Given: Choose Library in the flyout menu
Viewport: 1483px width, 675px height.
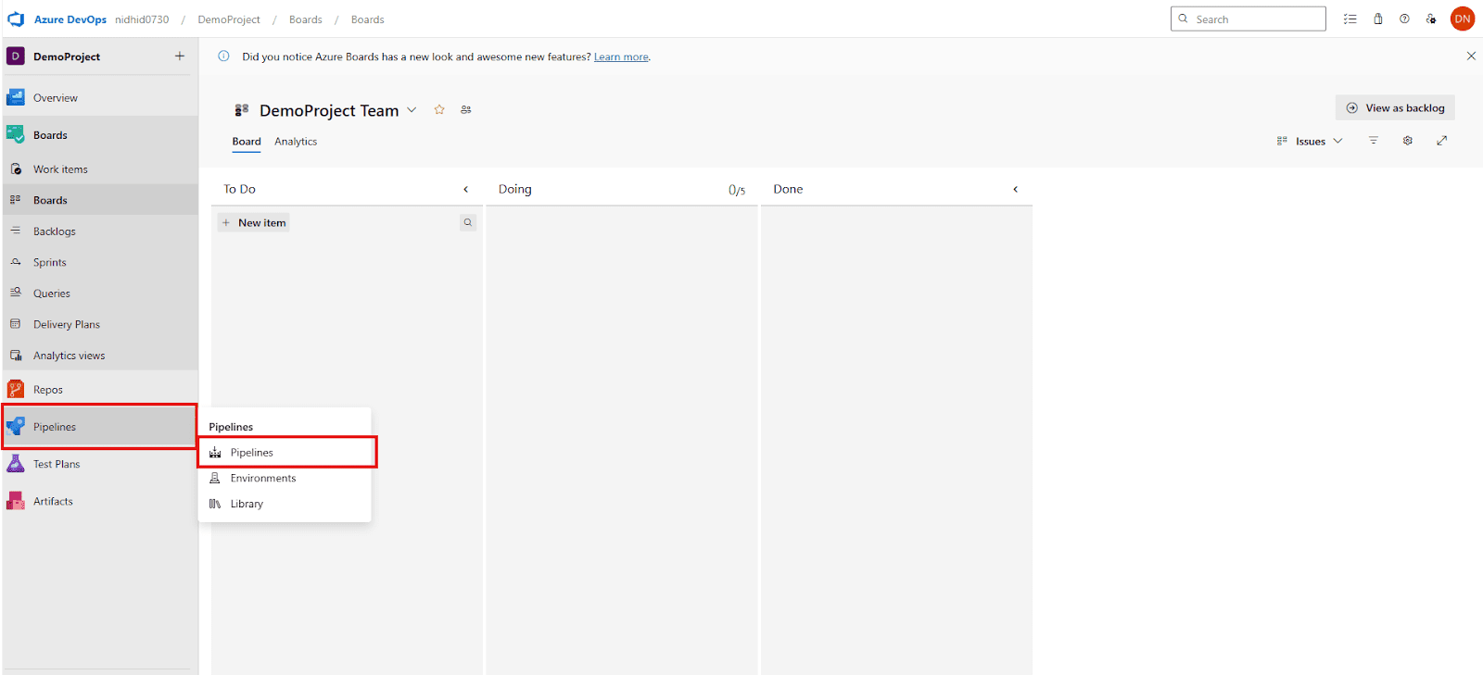Looking at the screenshot, I should 285,504.
